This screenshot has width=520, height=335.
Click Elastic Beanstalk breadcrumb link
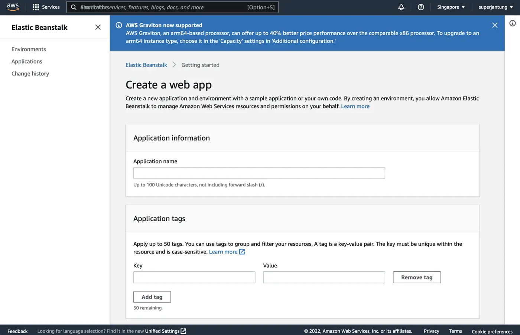pyautogui.click(x=146, y=65)
